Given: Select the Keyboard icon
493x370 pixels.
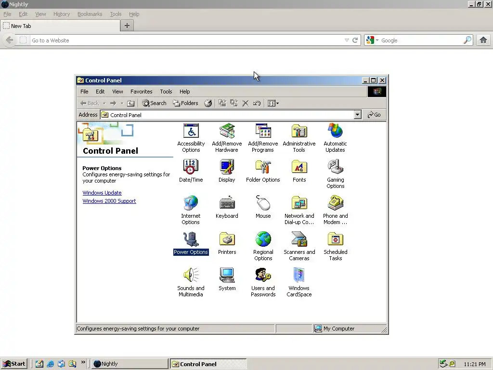Looking at the screenshot, I should click(227, 203).
